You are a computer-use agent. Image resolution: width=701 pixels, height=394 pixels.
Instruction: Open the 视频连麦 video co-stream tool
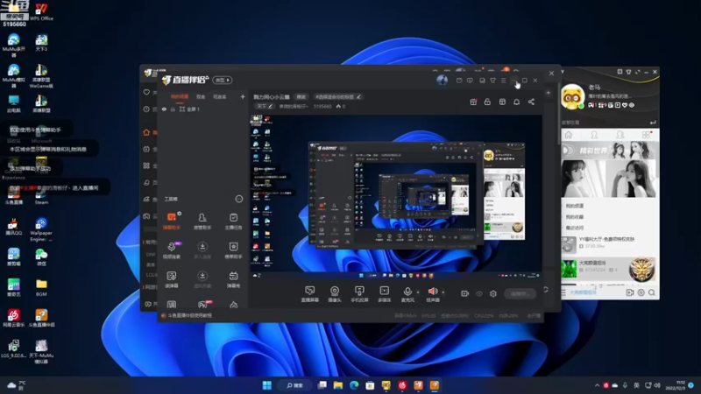pos(172,250)
